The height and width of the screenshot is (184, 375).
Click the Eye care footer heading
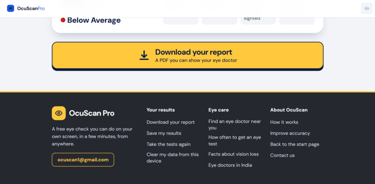pyautogui.click(x=219, y=110)
